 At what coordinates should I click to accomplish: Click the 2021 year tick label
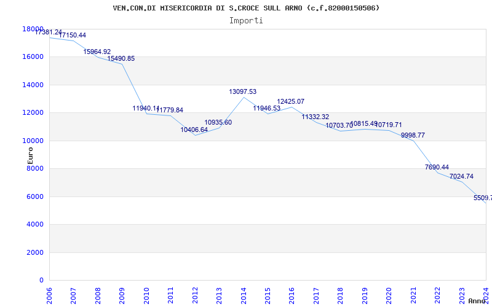pos(413,295)
